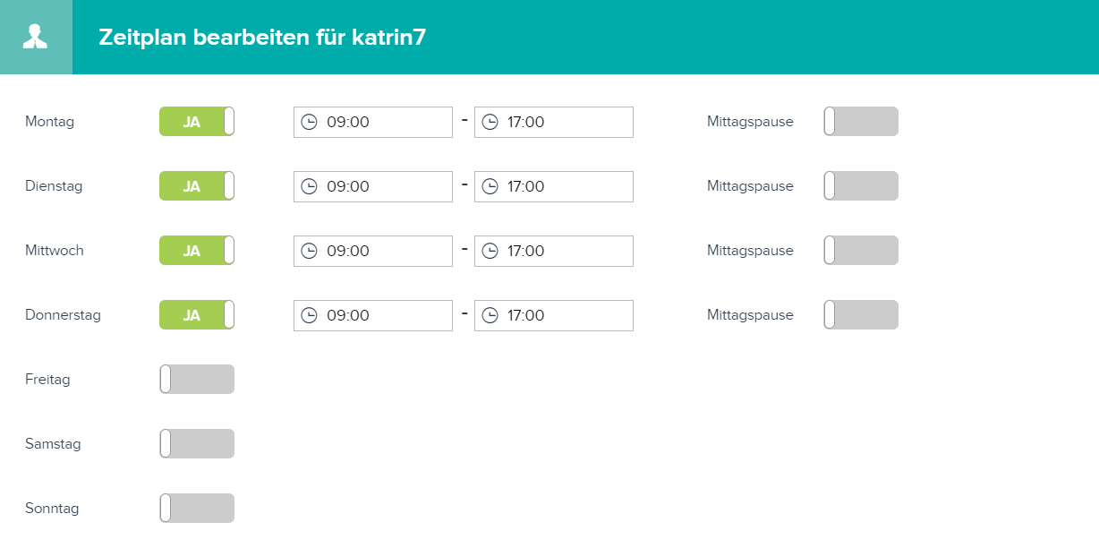Toggle Mittagspause for Montag
This screenshot has width=1099, height=548.
pos(861,122)
